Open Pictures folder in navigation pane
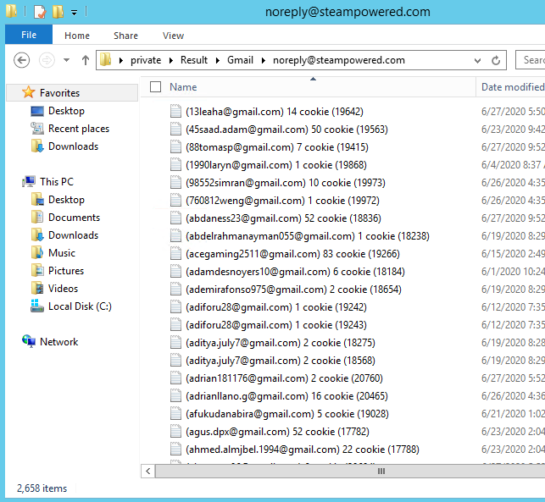 coord(66,271)
